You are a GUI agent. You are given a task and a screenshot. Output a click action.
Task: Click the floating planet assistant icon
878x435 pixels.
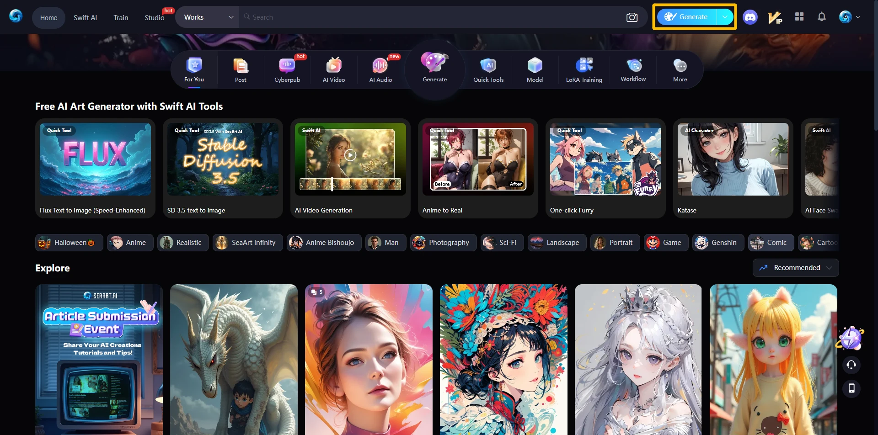tap(851, 339)
